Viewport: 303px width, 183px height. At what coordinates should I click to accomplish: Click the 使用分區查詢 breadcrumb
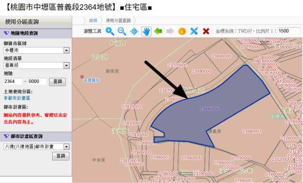pyautogui.click(x=118, y=20)
